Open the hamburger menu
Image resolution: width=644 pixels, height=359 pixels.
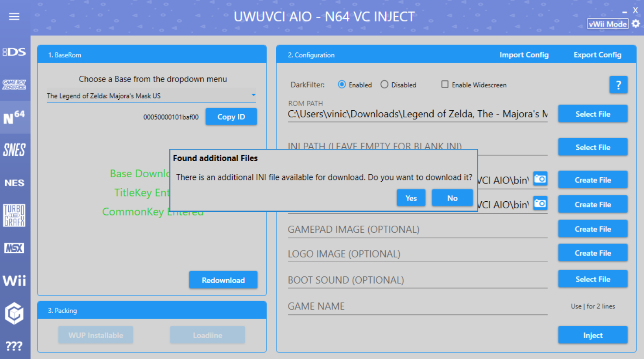[14, 17]
